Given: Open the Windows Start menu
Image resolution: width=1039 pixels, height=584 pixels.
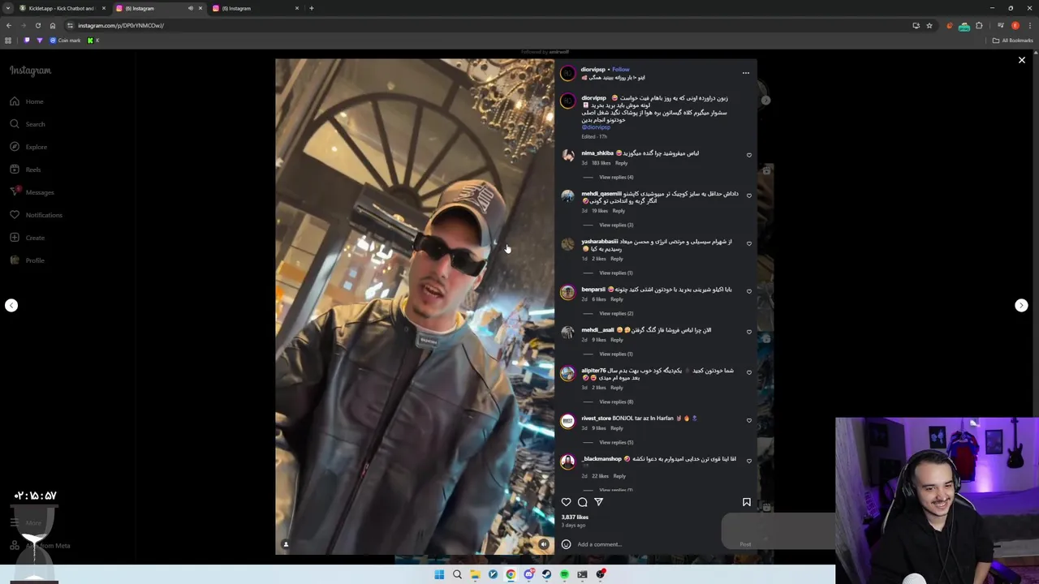Looking at the screenshot, I should (x=439, y=574).
